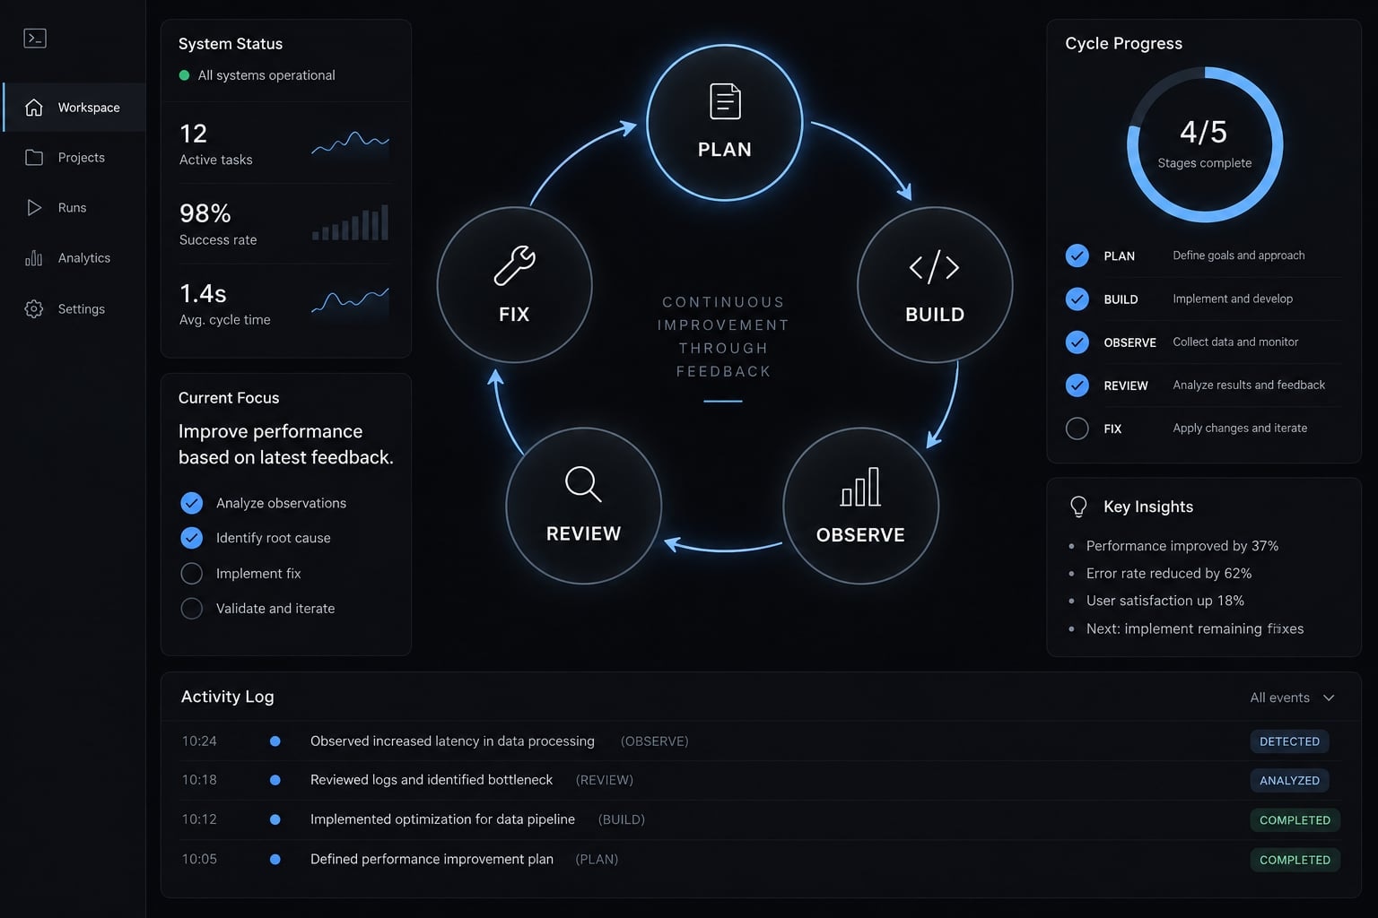The width and height of the screenshot is (1378, 918).
Task: Uncheck the Identify root cause checkbox
Action: coord(192,538)
